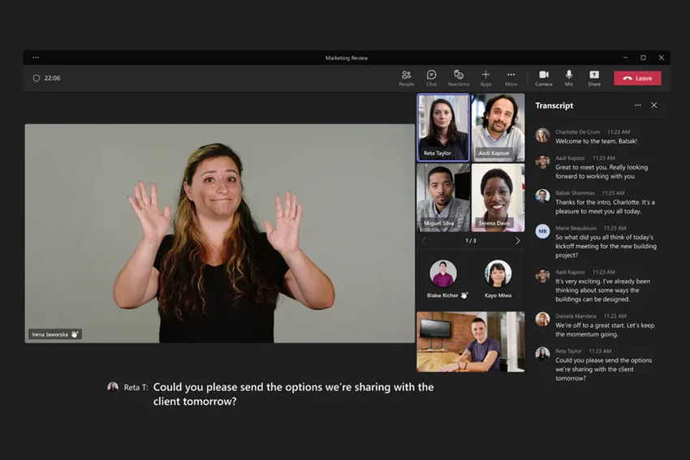Go to previous page of participants
Image resolution: width=690 pixels, height=460 pixels.
pyautogui.click(x=424, y=241)
